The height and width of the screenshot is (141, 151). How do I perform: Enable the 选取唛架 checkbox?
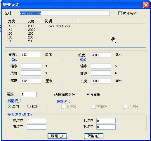coord(120,13)
